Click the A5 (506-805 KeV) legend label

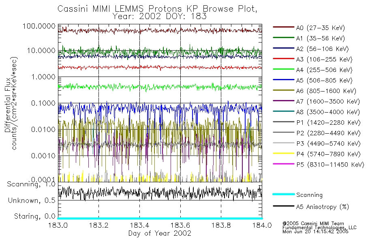coord(324,81)
